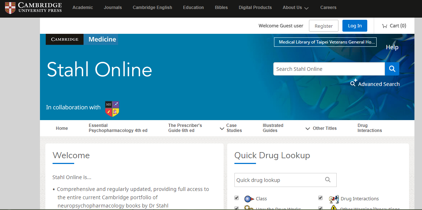Click the Cambridge University Press logo

[33, 8]
